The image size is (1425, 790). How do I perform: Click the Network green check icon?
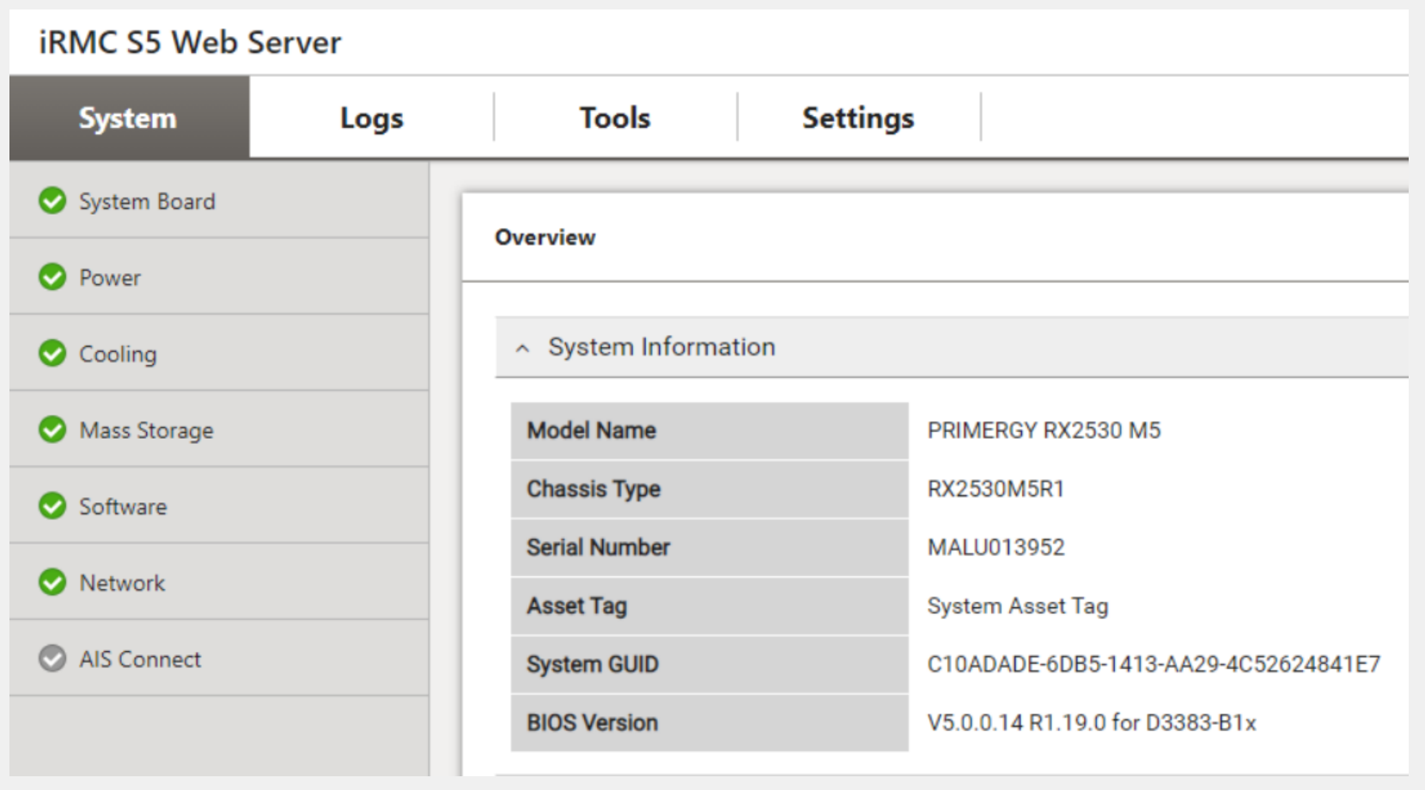(x=52, y=582)
